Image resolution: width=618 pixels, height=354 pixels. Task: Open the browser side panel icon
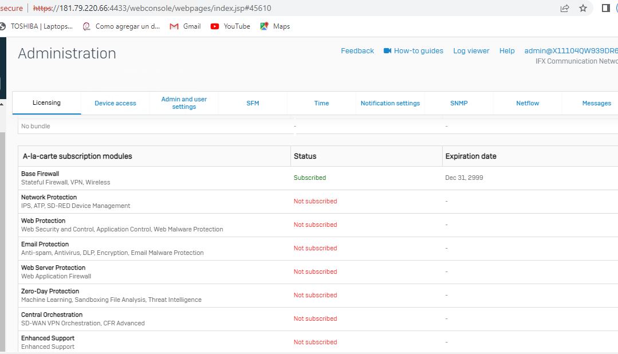pyautogui.click(x=605, y=8)
